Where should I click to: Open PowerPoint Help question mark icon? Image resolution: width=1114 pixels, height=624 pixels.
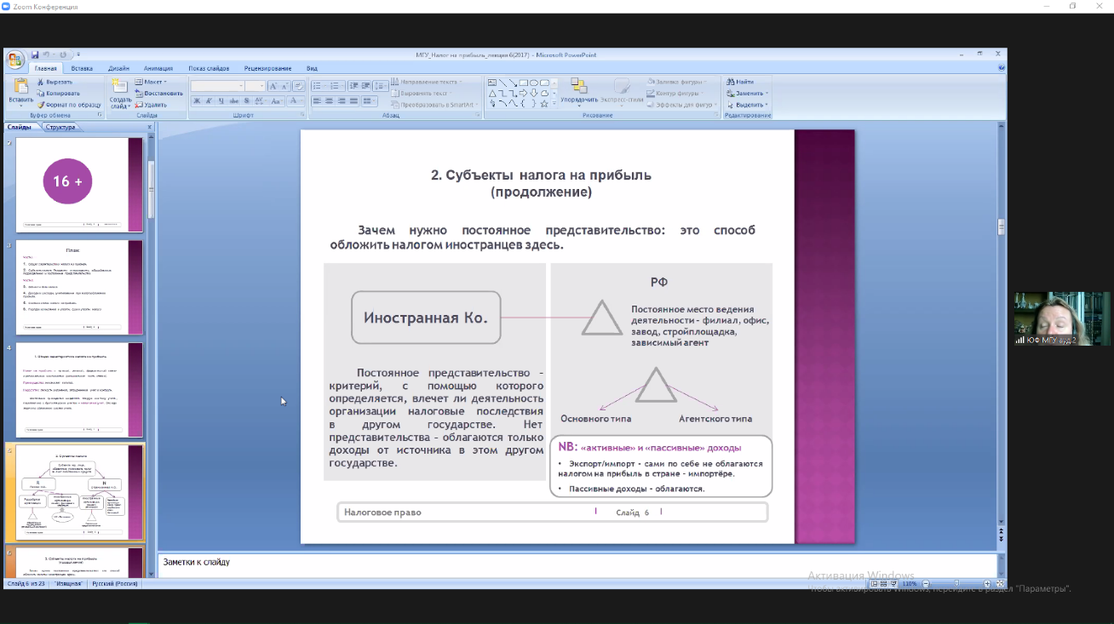[1002, 67]
